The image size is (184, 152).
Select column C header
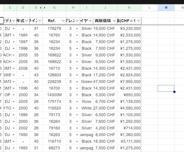pos(10,8)
